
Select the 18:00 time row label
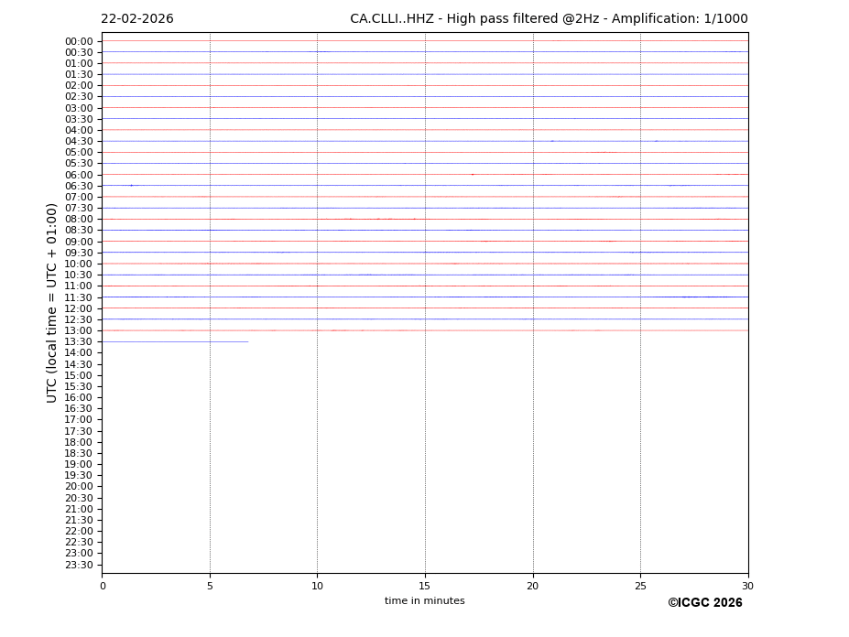point(78,442)
